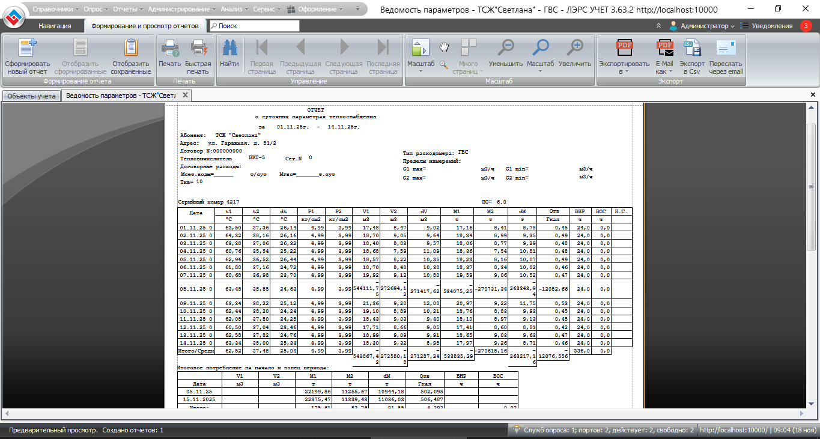Open the Найти binoculars search tool
Image resolution: width=820 pixels, height=439 pixels.
[229, 49]
